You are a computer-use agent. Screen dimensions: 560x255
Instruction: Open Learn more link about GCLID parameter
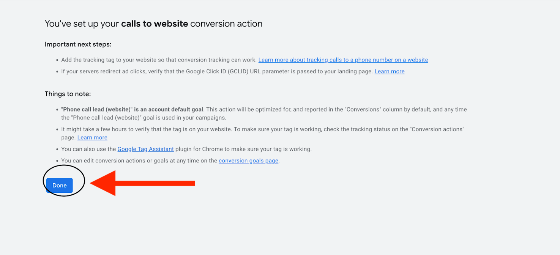point(389,71)
